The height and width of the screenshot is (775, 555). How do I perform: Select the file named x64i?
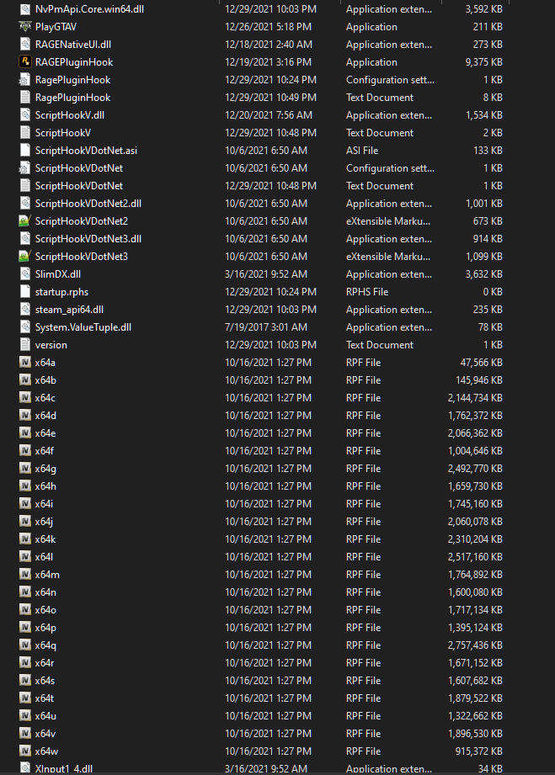pos(44,504)
